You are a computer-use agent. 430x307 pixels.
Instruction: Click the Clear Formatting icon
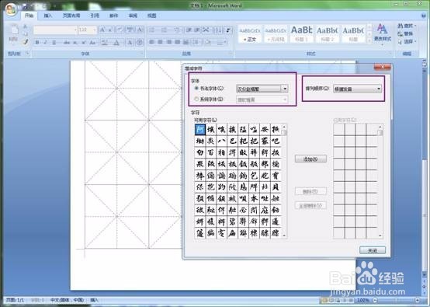tap(120, 30)
